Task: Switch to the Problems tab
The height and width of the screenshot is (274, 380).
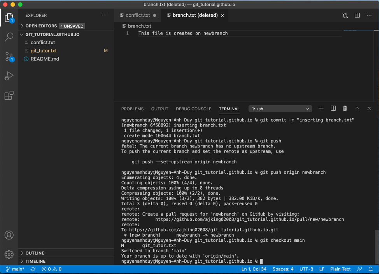Action: (x=132, y=109)
